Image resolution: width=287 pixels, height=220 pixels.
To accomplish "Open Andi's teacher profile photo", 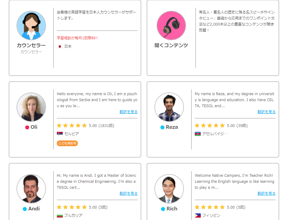I will tap(31, 189).
